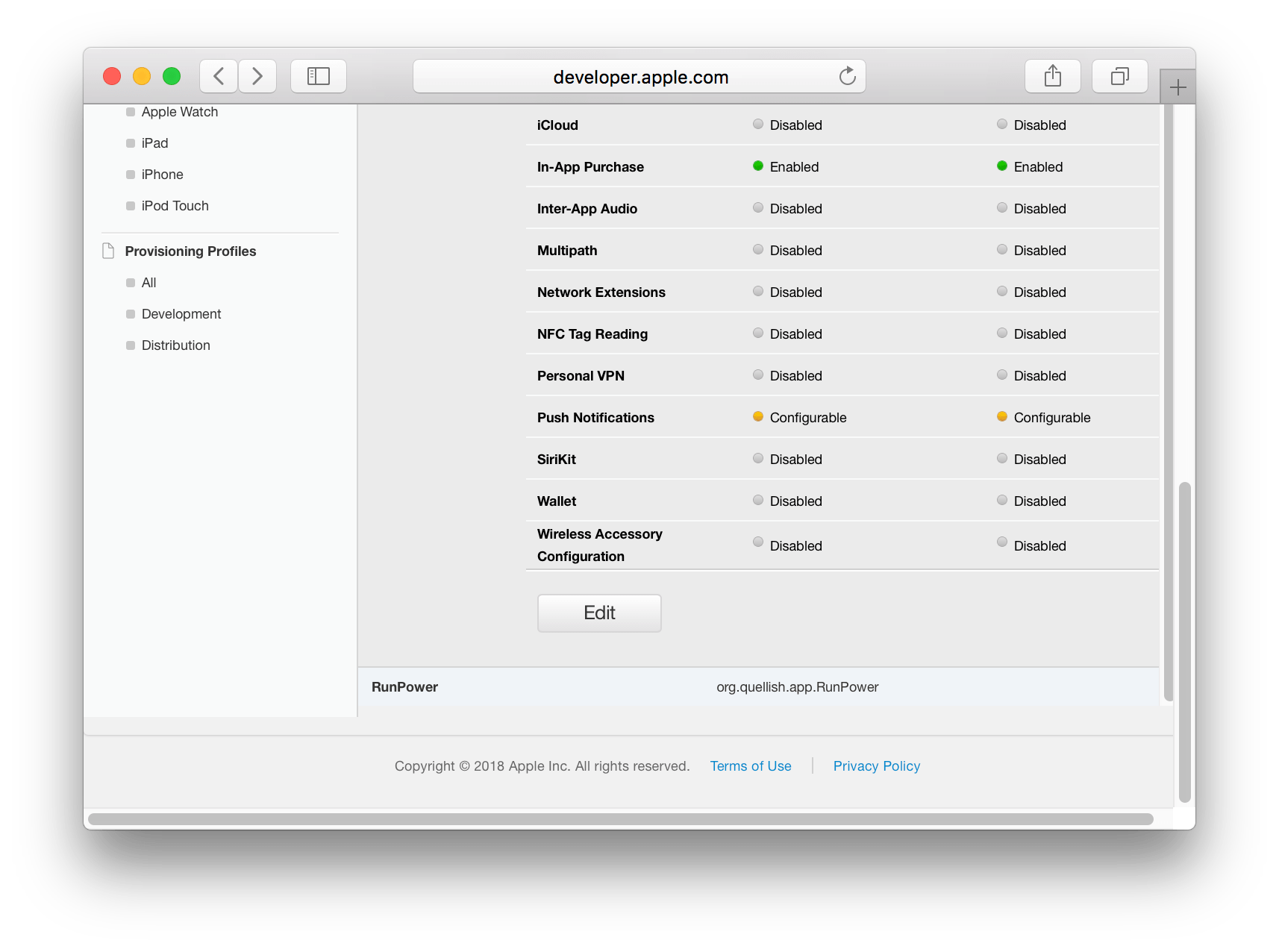Image resolution: width=1279 pixels, height=949 pixels.
Task: Click the Multipath capability label
Action: pyautogui.click(x=567, y=251)
